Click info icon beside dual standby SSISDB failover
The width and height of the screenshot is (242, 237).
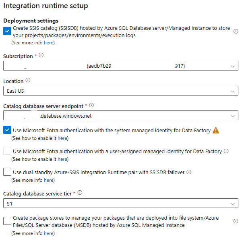click(189, 172)
